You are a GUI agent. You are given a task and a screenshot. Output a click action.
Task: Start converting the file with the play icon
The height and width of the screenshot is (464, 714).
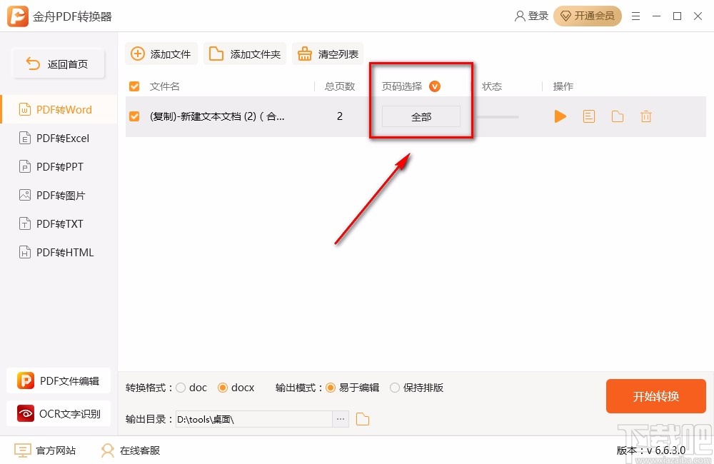tap(560, 116)
